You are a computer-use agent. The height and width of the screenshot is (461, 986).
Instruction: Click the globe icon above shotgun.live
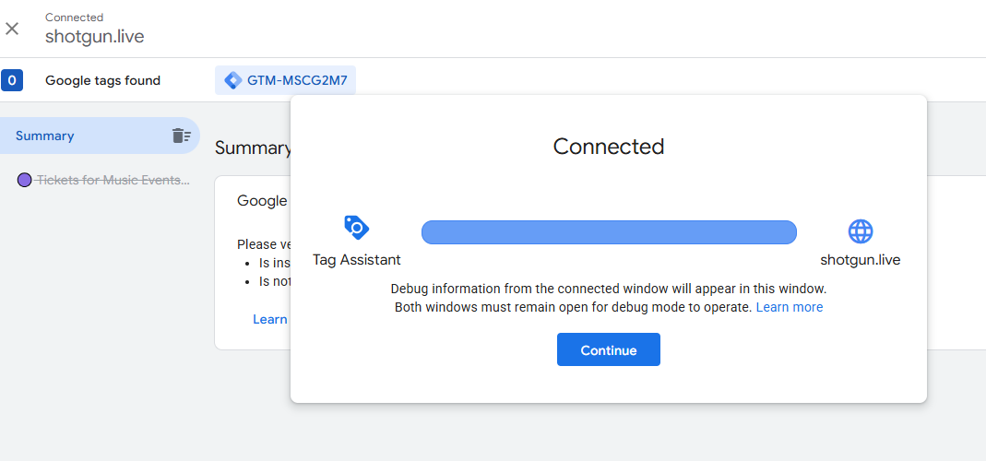[x=861, y=231]
